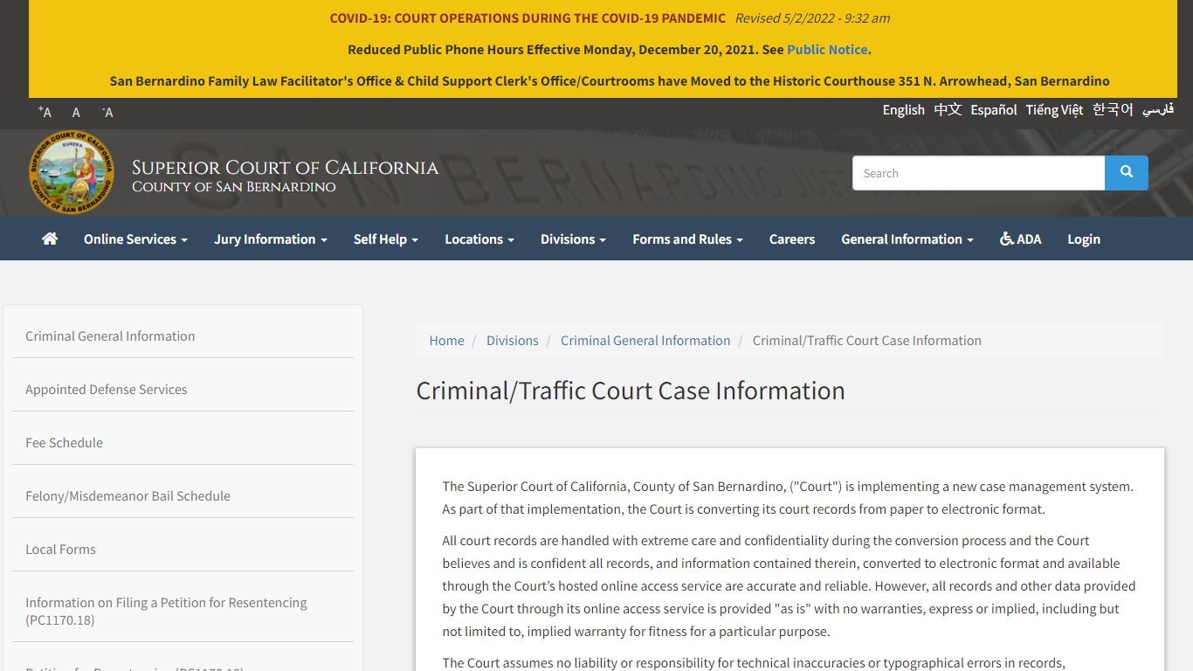Switch site language to Chinese 中文
The width and height of the screenshot is (1193, 671).
point(948,109)
